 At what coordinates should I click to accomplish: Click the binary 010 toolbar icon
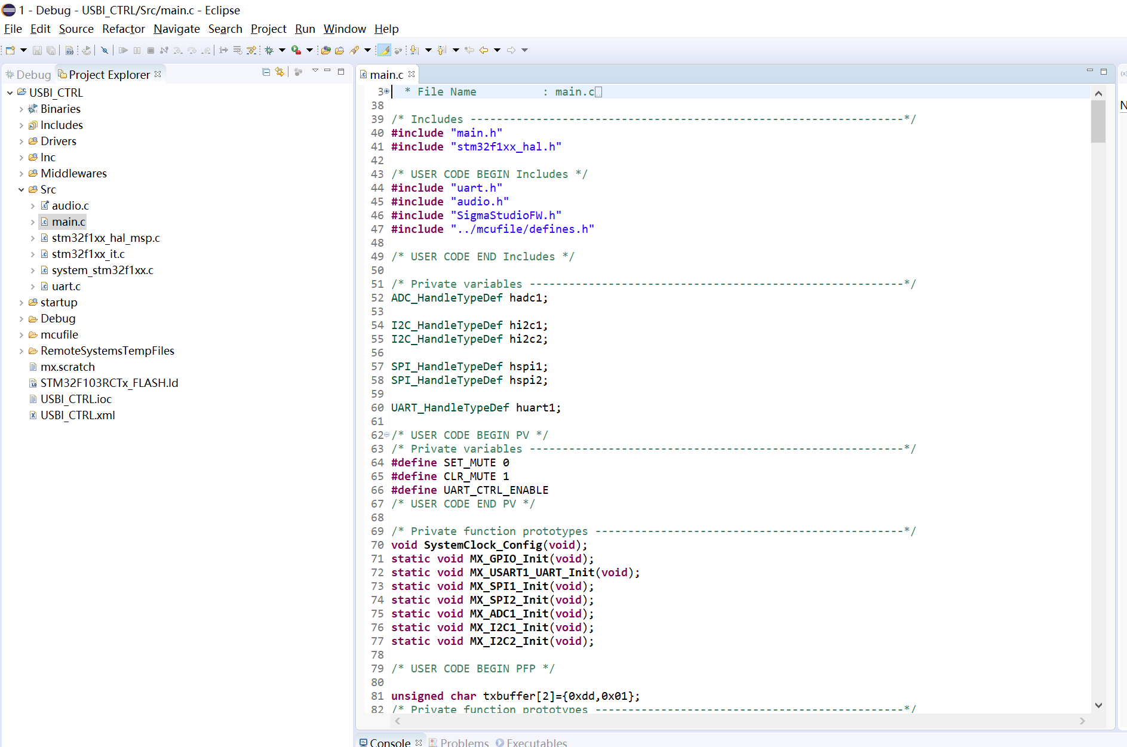tap(69, 50)
